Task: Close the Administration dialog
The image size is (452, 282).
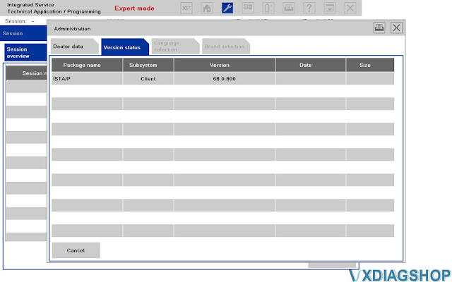Action: [x=396, y=27]
